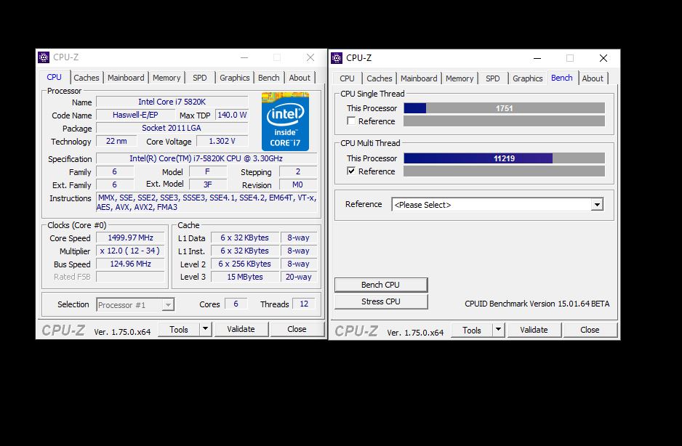Select the CPU tab in left window
The width and height of the screenshot is (682, 446).
point(54,77)
